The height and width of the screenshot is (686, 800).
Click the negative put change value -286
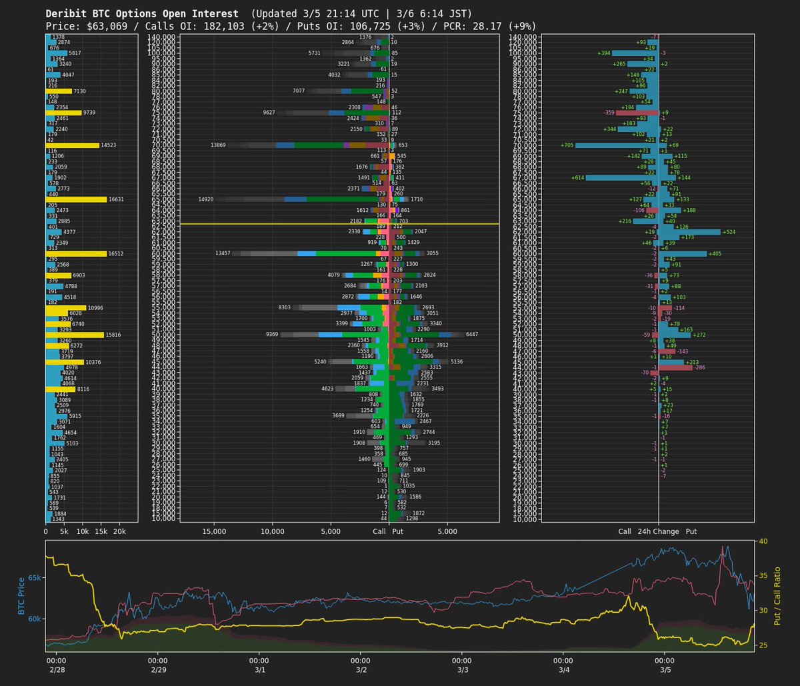point(700,367)
